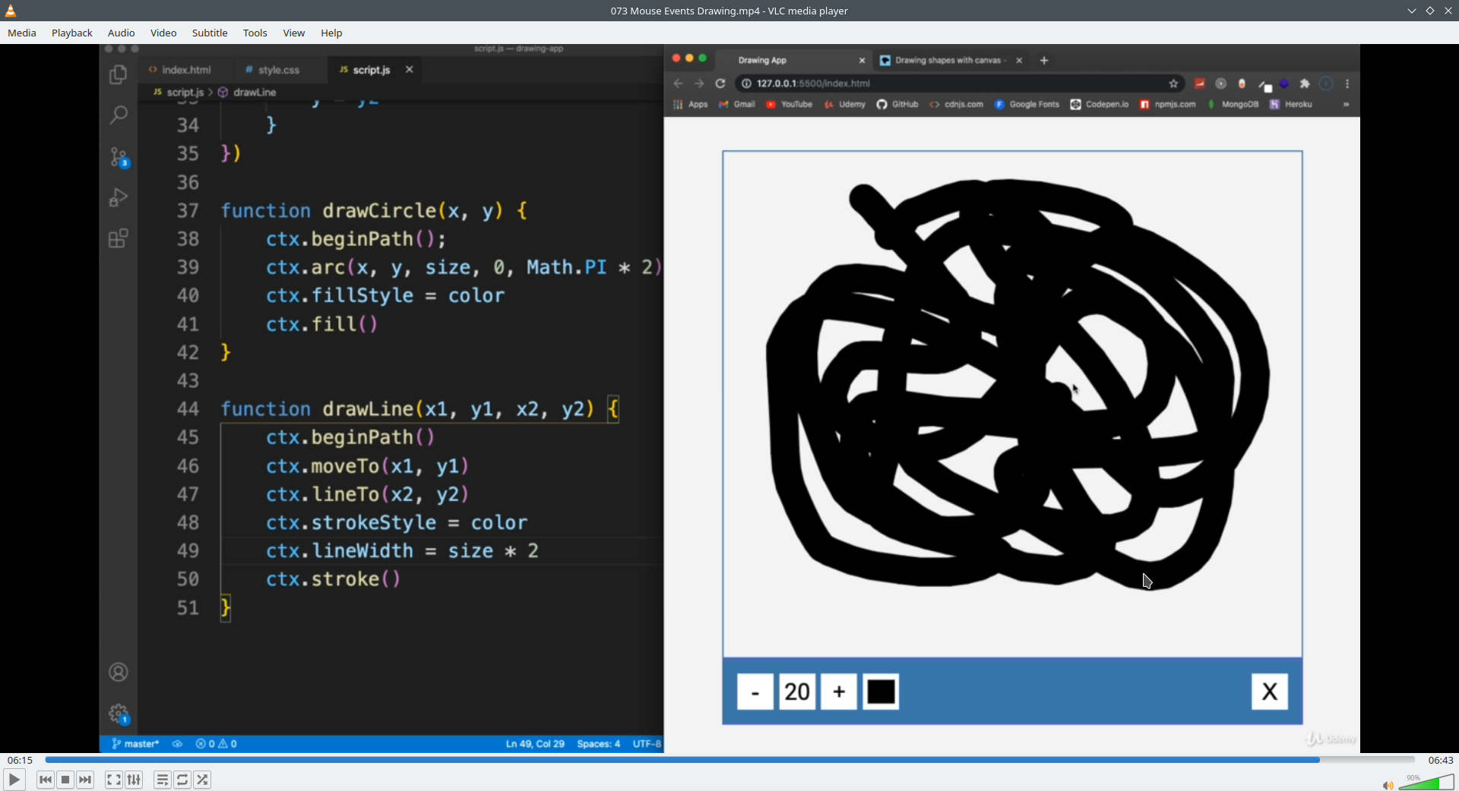Open a new browser tab
Screen dimensions: 1459x791
point(1044,61)
